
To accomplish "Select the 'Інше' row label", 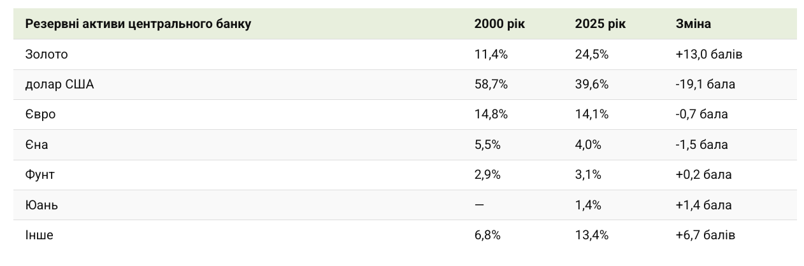I will pos(39,235).
